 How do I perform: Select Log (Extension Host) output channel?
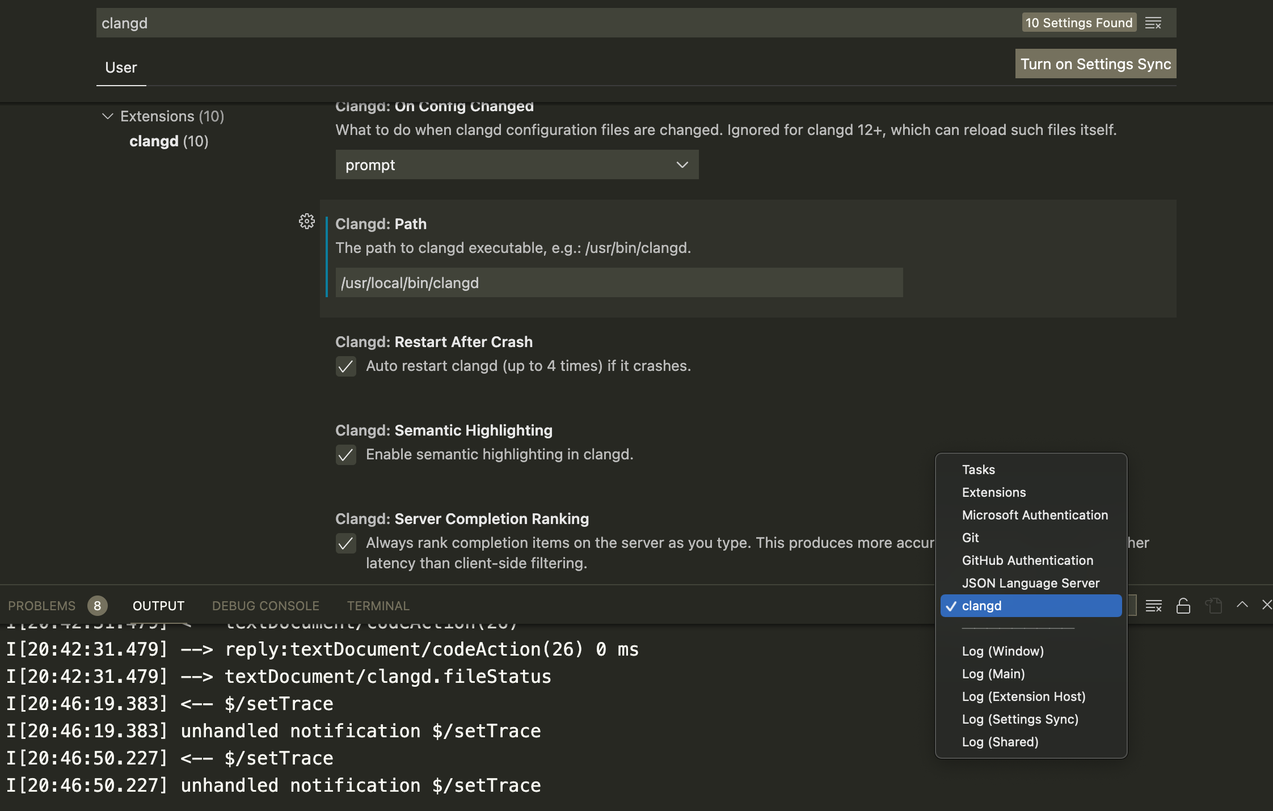point(1023,696)
